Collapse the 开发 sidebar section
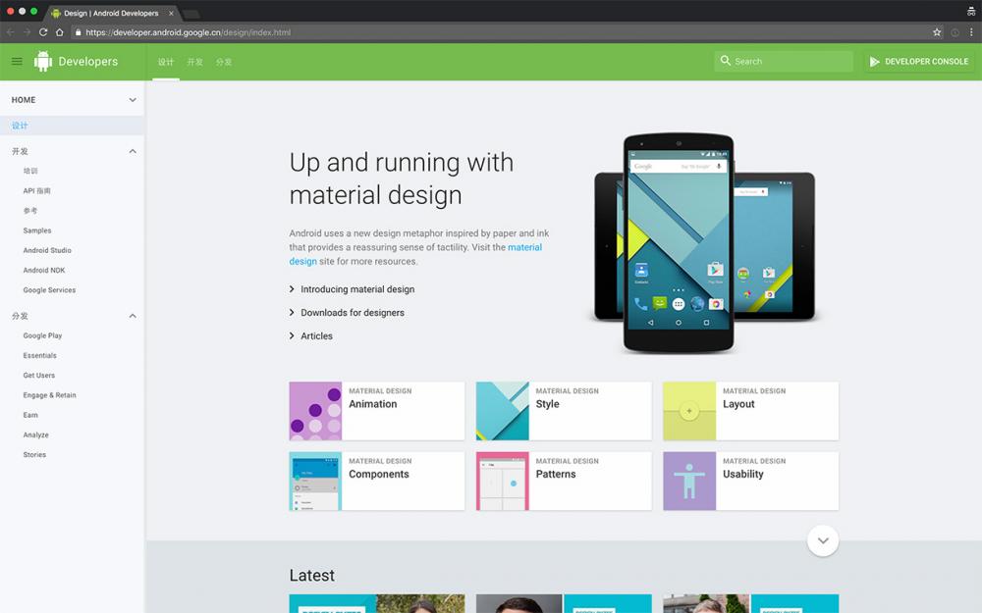The height and width of the screenshot is (613, 982). 133,151
